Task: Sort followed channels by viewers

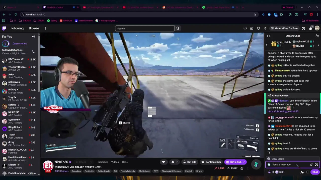Action: [33, 52]
